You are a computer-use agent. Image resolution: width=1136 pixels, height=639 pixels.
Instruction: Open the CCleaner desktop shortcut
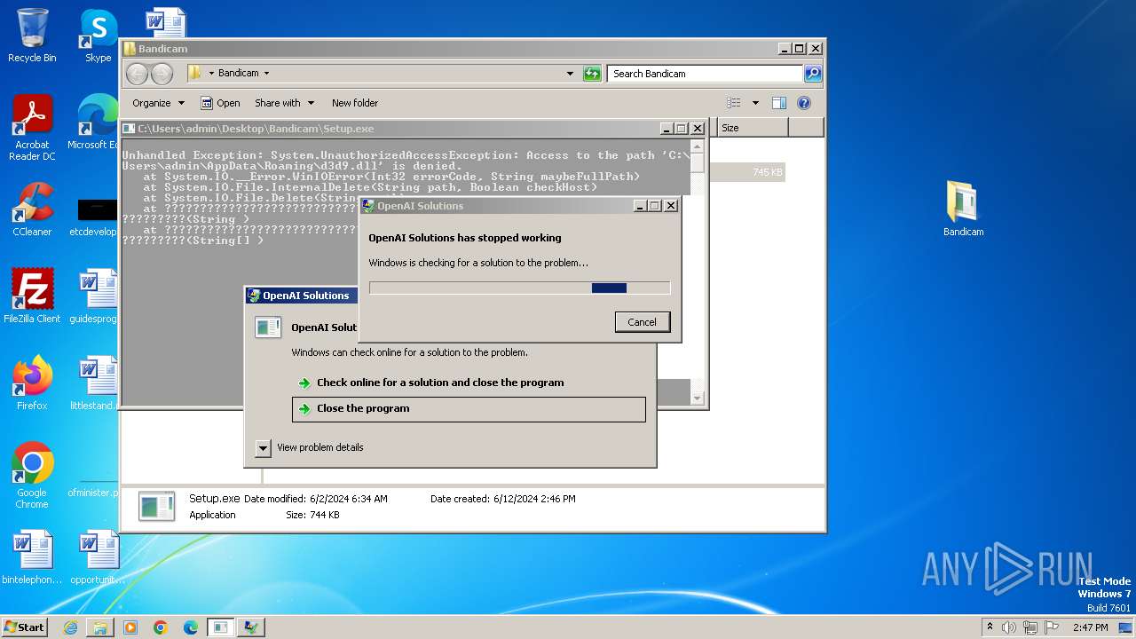(x=32, y=209)
